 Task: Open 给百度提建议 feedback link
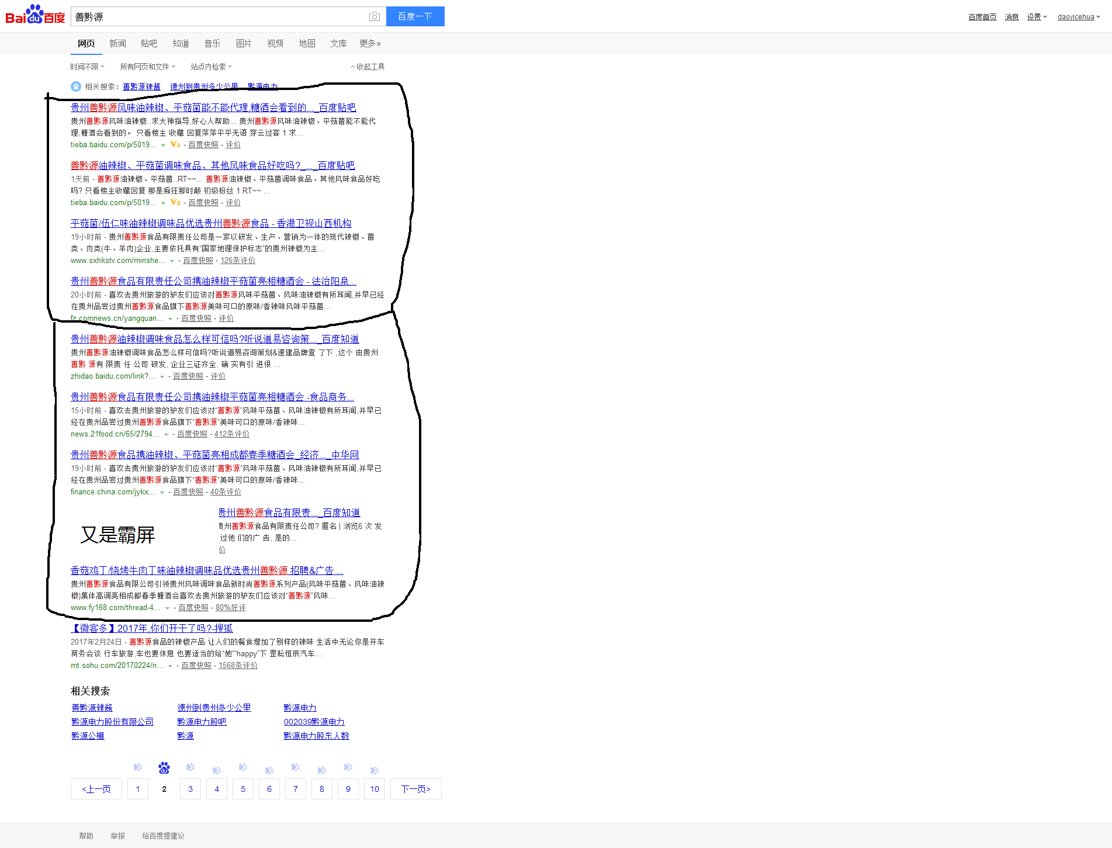[163, 836]
